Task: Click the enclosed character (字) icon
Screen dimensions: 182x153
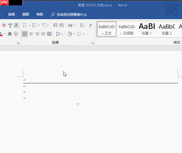Action: point(16,34)
